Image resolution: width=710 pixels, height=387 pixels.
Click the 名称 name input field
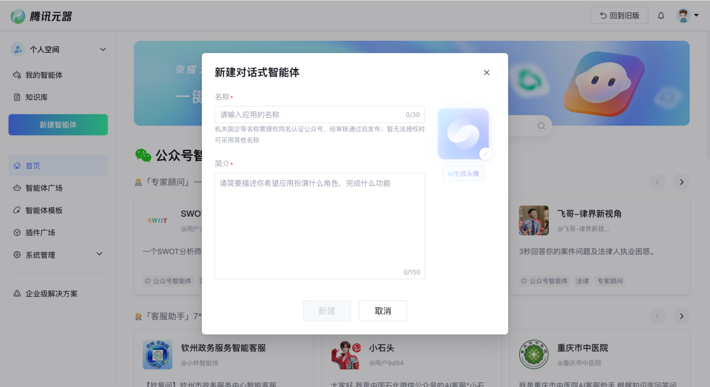[x=319, y=114]
